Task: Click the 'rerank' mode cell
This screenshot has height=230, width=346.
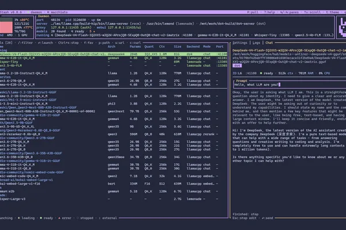Action: coord(209,134)
